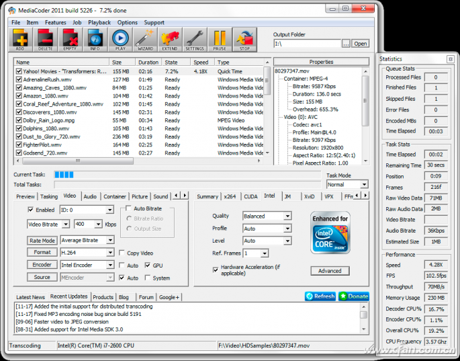Open the Task Mode Normal dropdown
The height and width of the screenshot is (361, 460).
coord(347,184)
